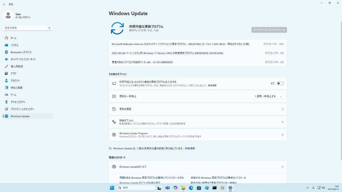Click the ダウンロード中 - 10% status text

point(274,44)
